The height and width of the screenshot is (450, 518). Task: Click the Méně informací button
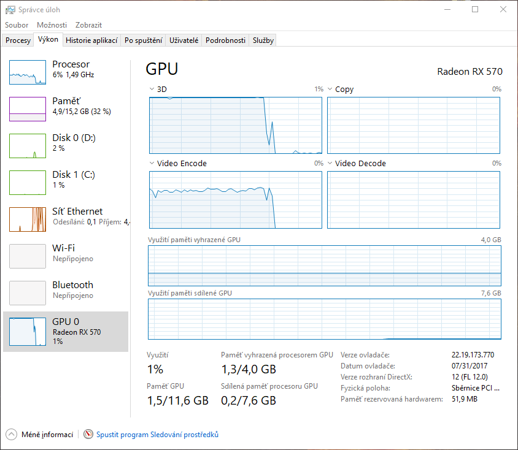47,435
